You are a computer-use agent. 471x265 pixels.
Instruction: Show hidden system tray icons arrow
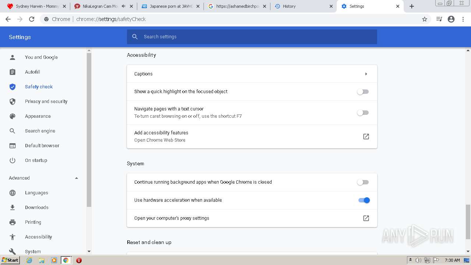click(410, 260)
